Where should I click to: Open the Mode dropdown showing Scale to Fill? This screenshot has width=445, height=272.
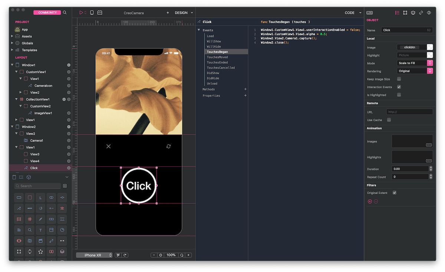415,63
